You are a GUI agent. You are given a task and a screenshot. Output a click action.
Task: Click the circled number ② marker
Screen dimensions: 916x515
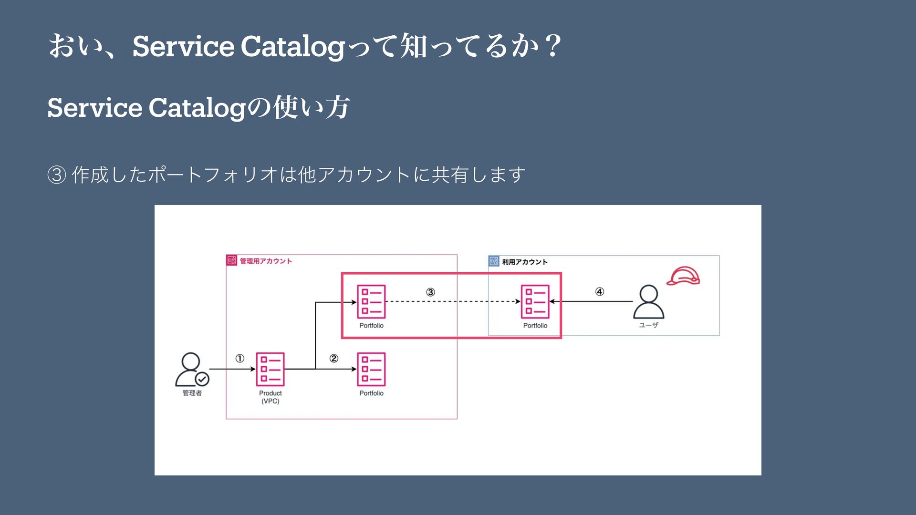[x=333, y=358]
